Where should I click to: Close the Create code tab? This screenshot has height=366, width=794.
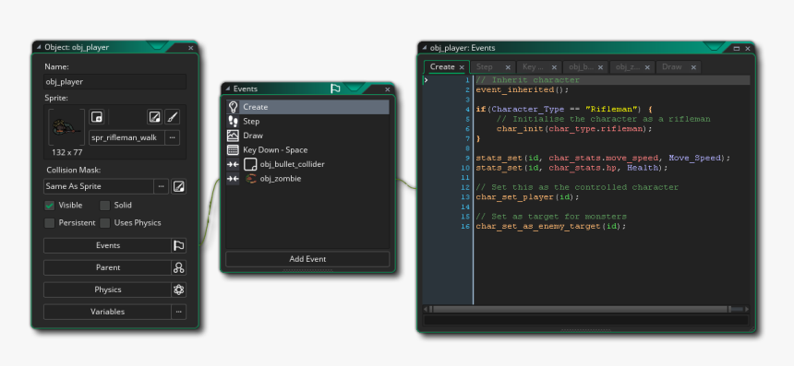[462, 67]
